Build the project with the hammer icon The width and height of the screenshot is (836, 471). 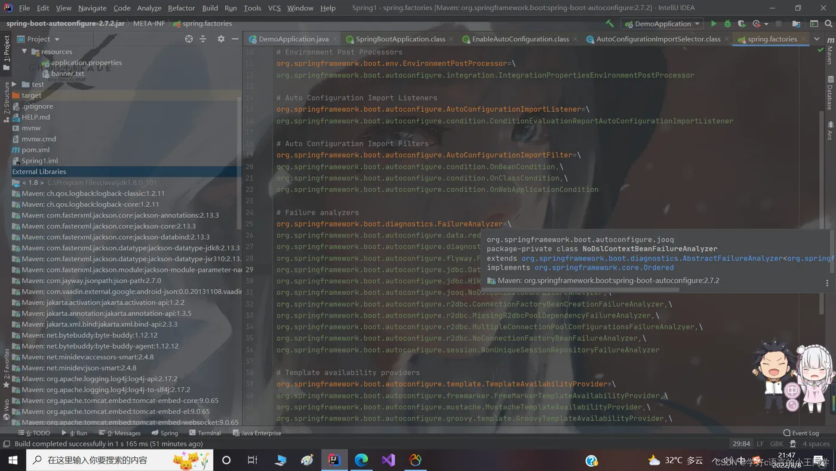(610, 23)
